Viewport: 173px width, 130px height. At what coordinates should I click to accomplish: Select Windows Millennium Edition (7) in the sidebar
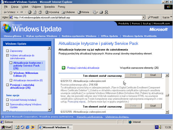[26, 74]
